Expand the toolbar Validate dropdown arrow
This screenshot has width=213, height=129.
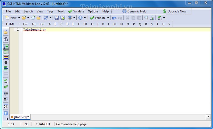(108, 18)
